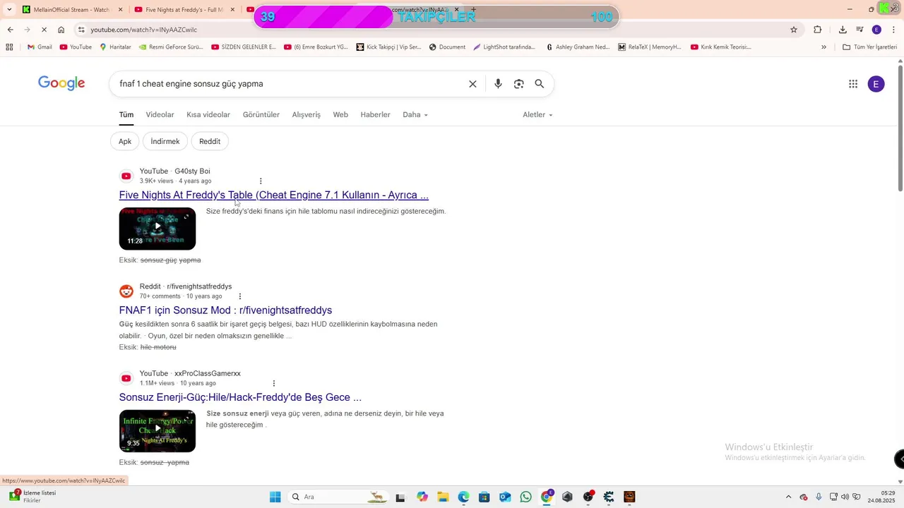Start voice search with microphone icon
This screenshot has width=904, height=508.
pyautogui.click(x=498, y=84)
